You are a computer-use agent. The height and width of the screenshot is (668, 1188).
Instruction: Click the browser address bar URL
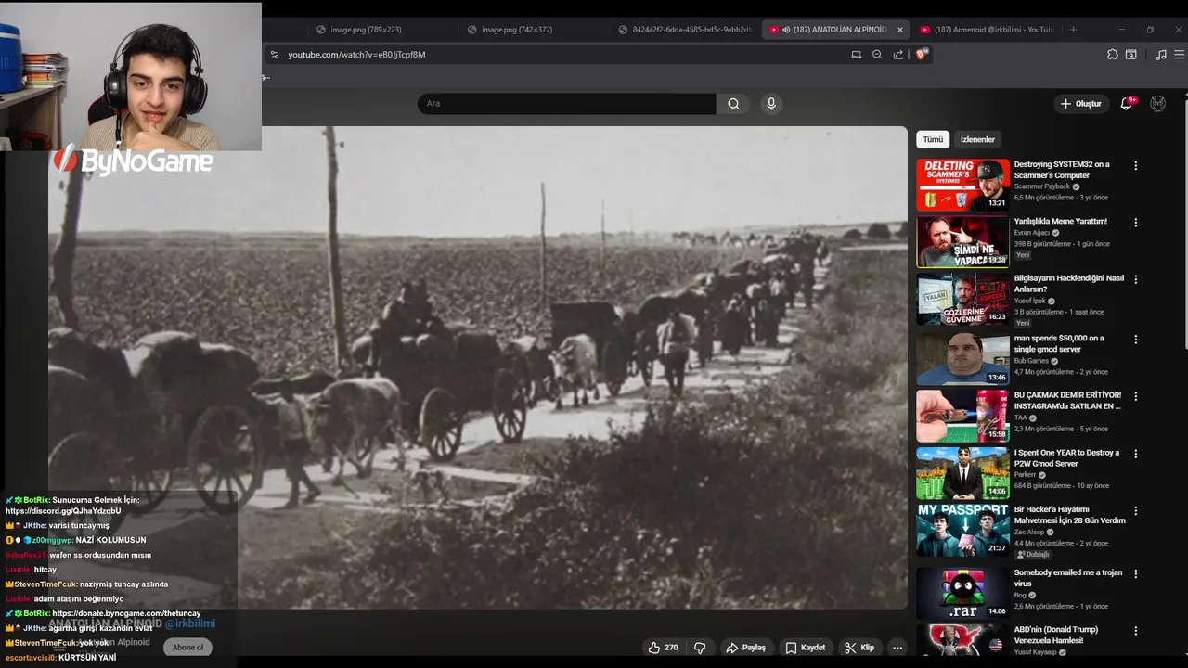coord(356,55)
